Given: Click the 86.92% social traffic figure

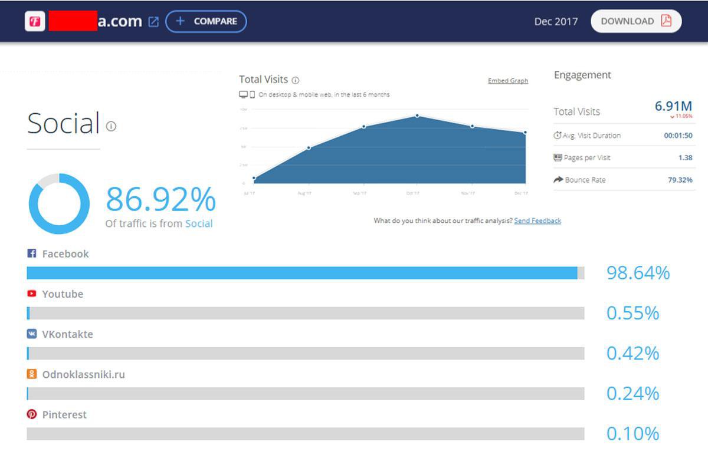Looking at the screenshot, I should [160, 199].
